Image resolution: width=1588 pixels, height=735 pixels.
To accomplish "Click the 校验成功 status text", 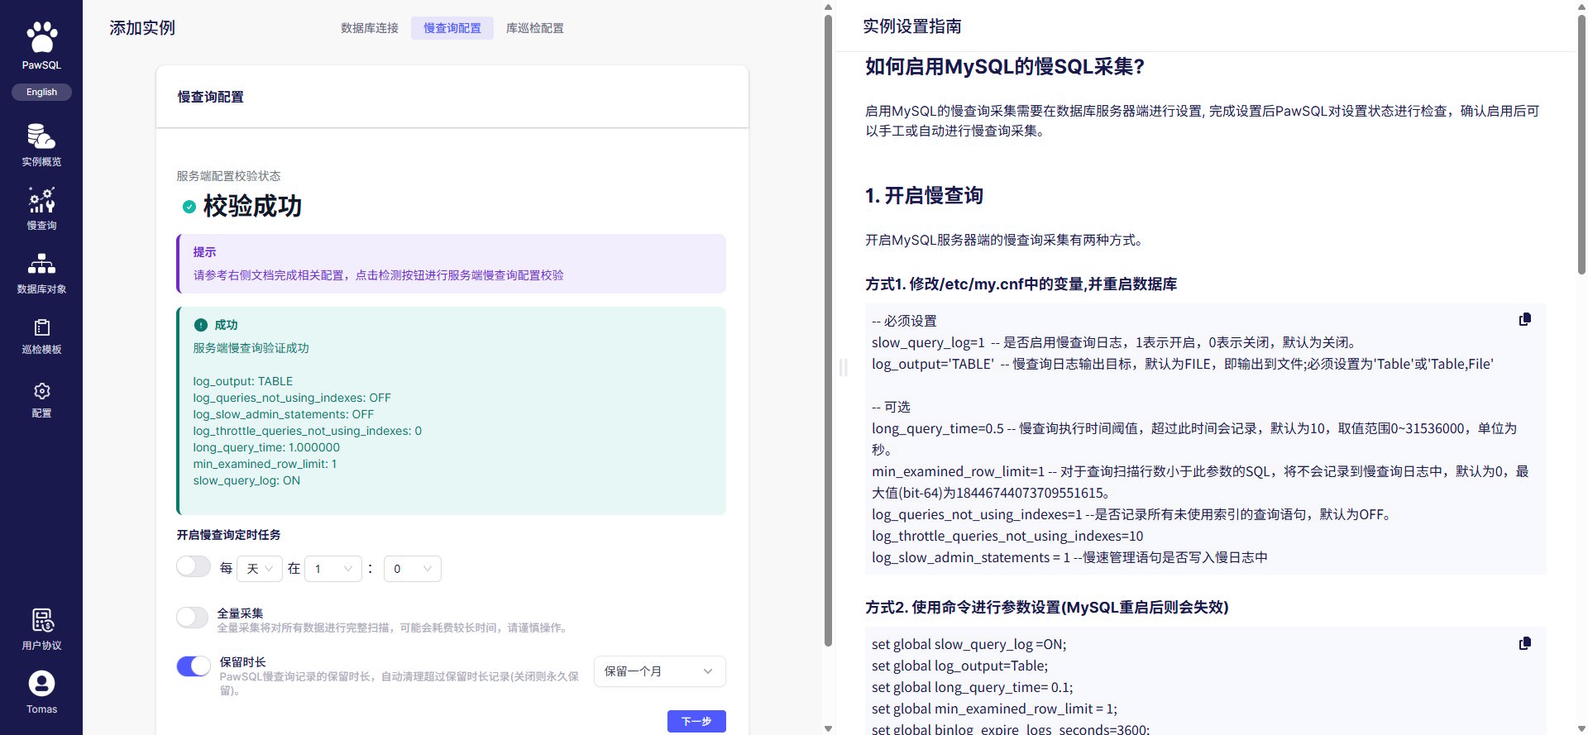I will click(252, 206).
